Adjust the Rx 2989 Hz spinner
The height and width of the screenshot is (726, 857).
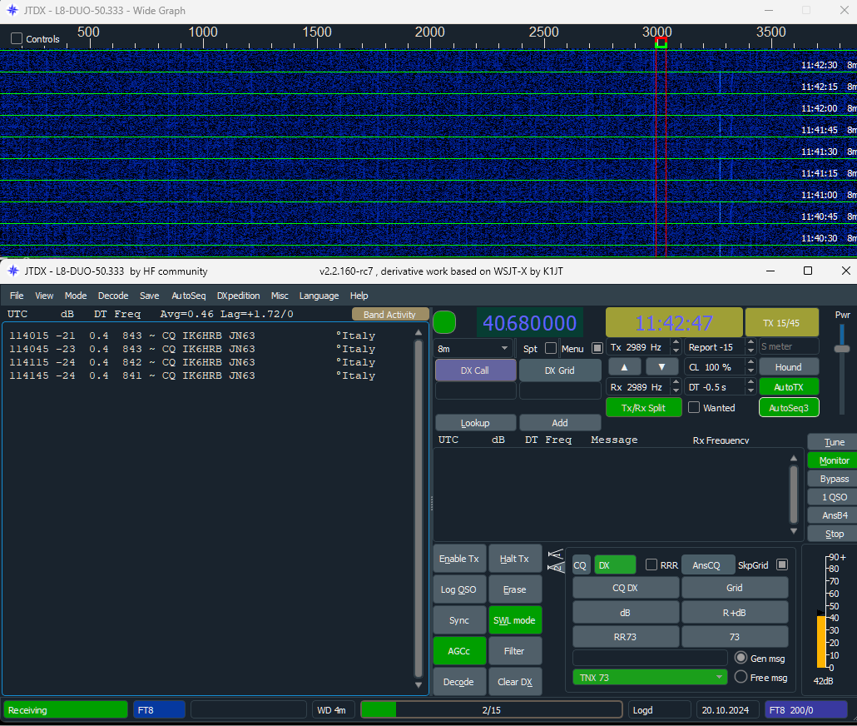tap(643, 387)
